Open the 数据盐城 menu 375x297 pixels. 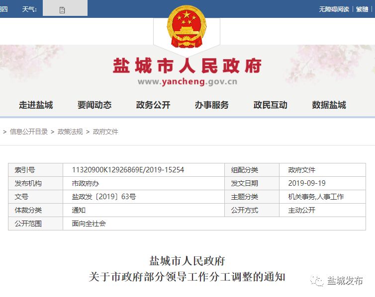click(x=329, y=105)
